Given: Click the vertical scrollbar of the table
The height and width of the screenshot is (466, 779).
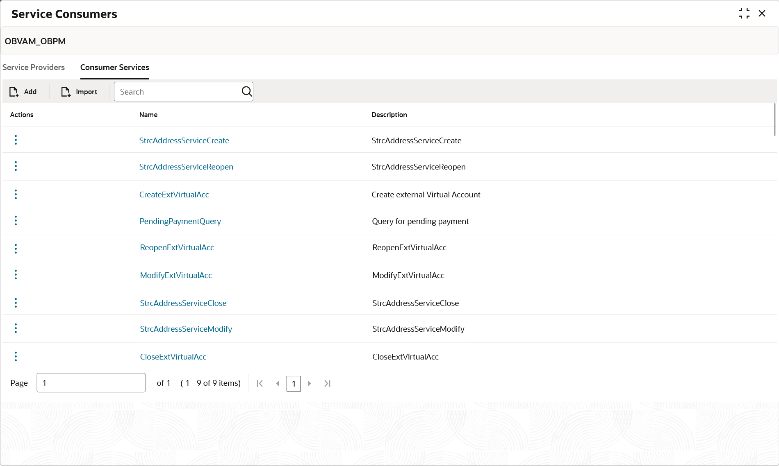Looking at the screenshot, I should [774, 120].
